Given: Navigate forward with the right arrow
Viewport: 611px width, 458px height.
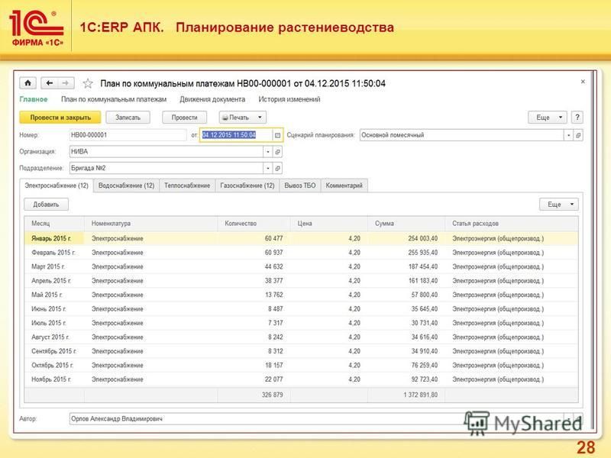Looking at the screenshot, I should pyautogui.click(x=66, y=83).
